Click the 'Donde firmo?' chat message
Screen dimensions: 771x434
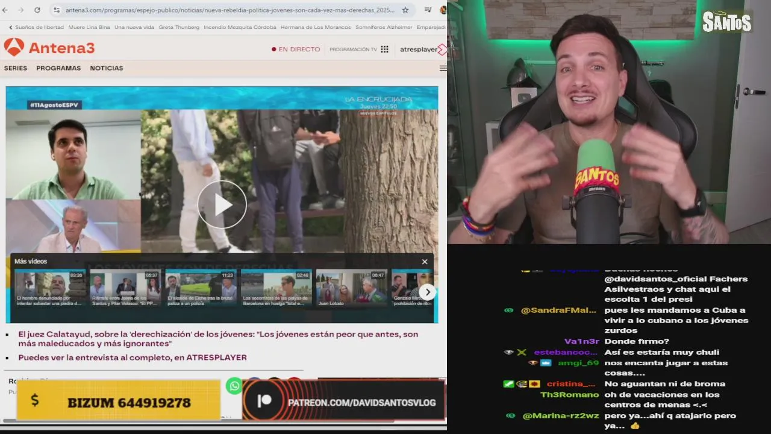tap(637, 341)
